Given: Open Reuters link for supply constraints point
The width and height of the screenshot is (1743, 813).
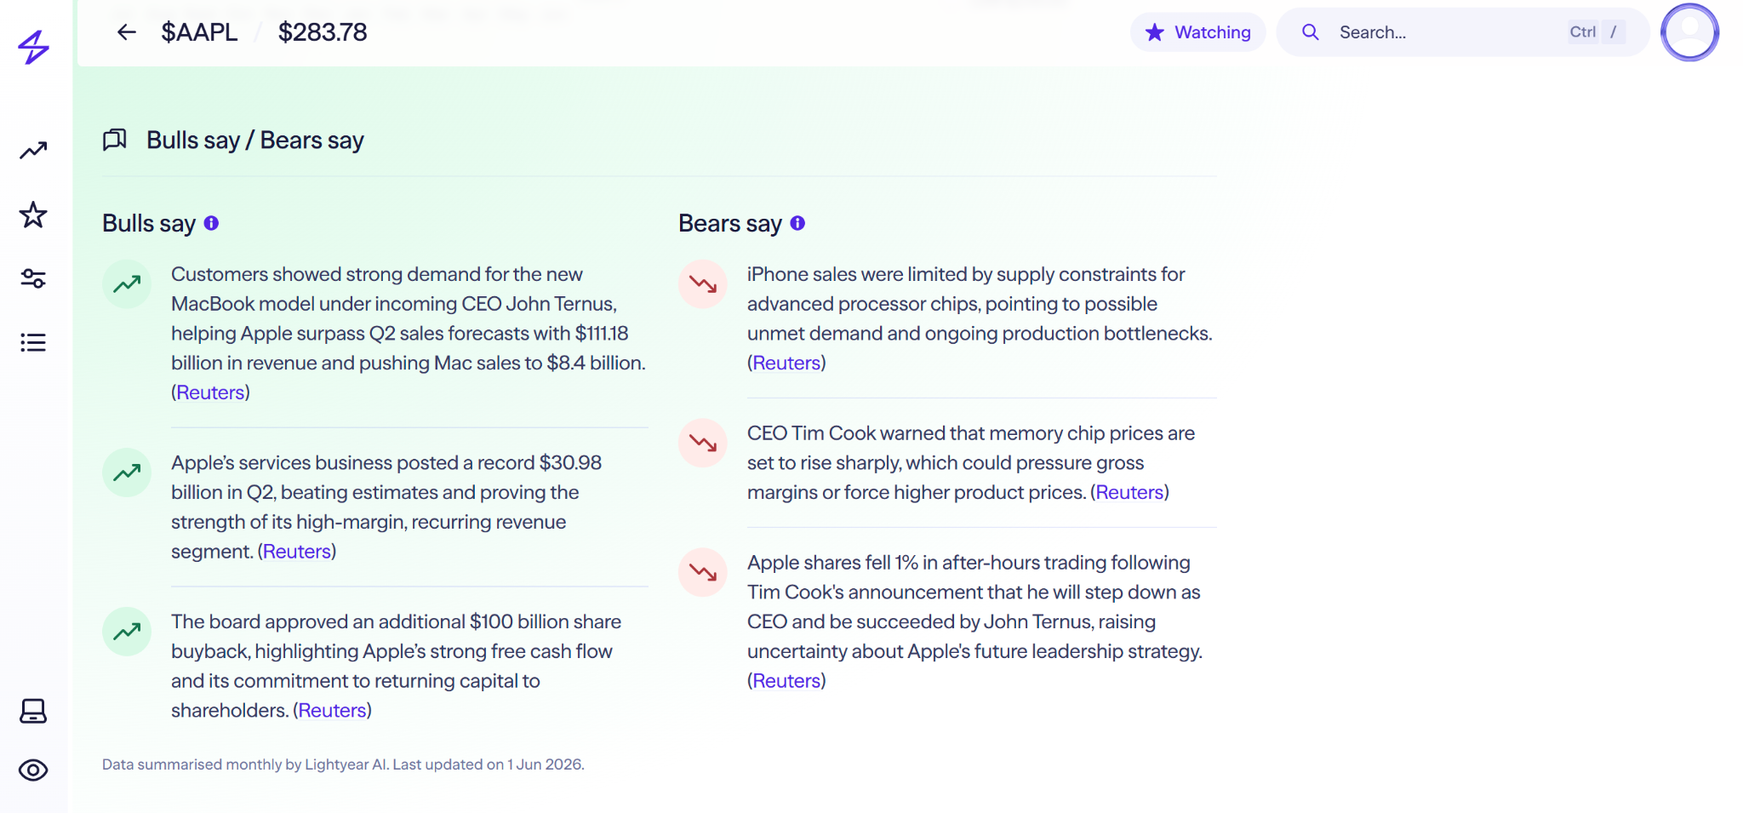Looking at the screenshot, I should 786,364.
